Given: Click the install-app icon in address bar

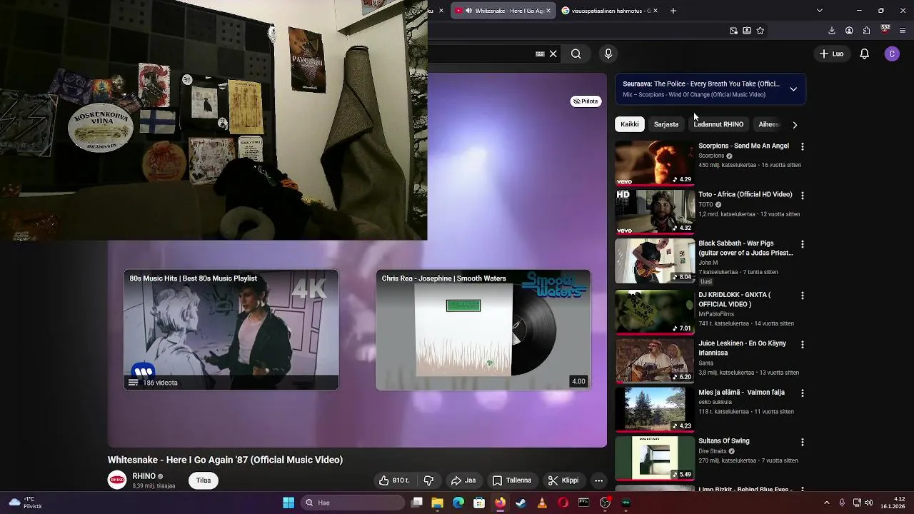Looking at the screenshot, I should pos(746,31).
